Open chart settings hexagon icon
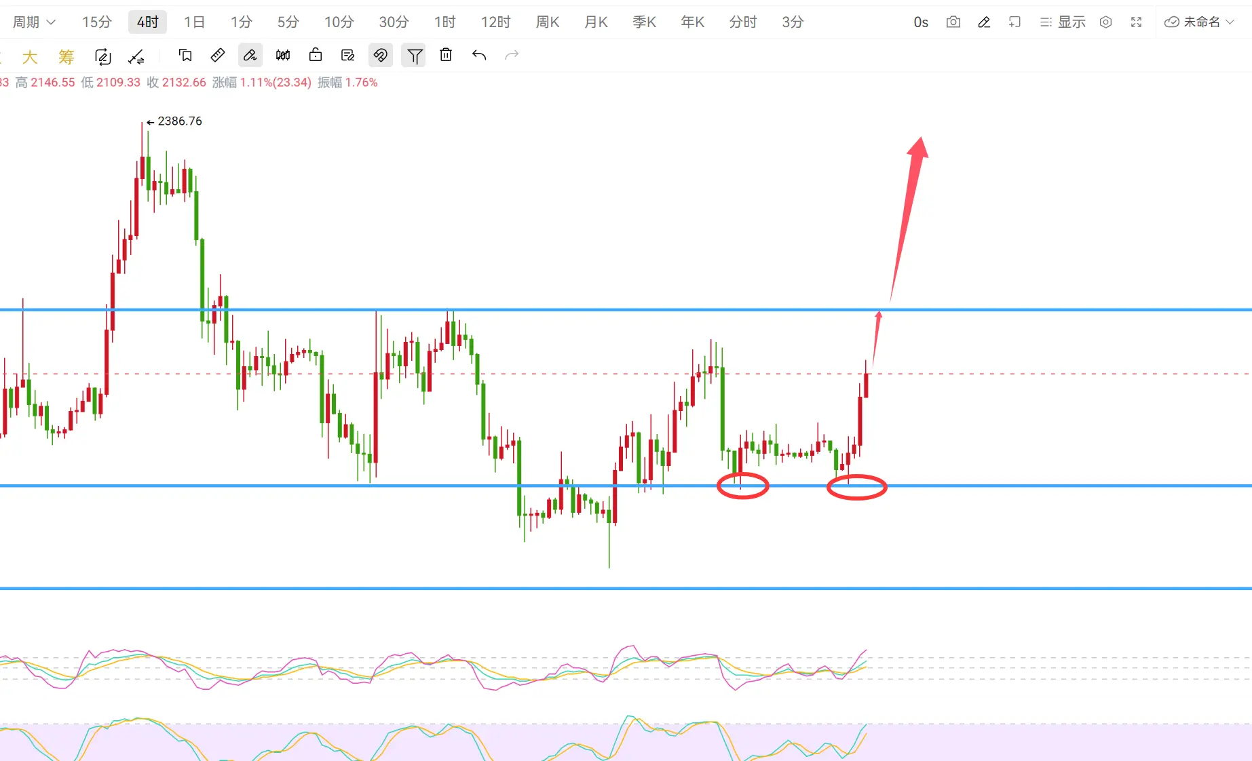Screen dimensions: 1252x761 pyautogui.click(x=1105, y=22)
